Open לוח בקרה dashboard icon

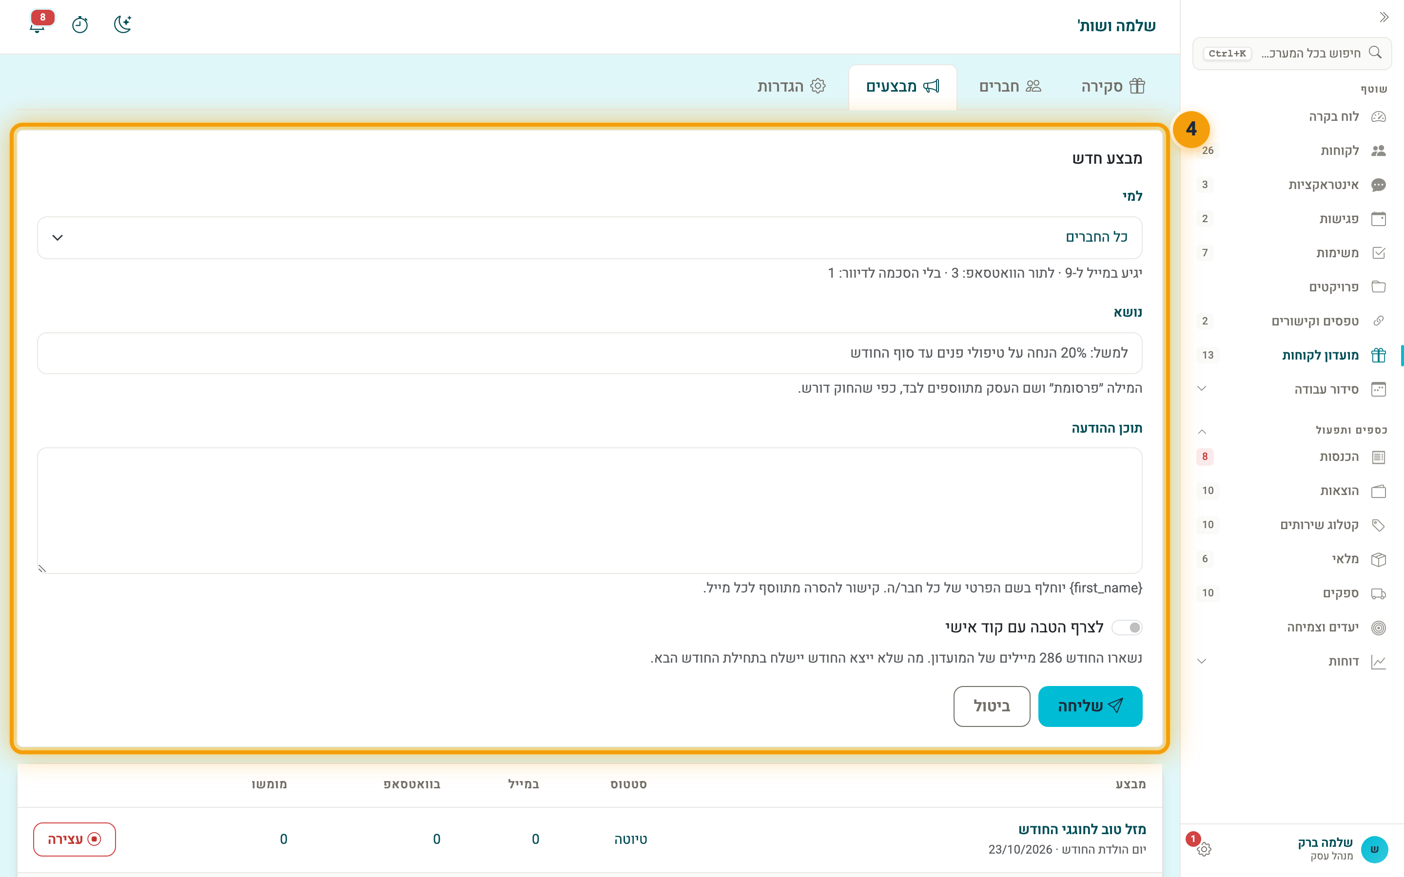click(1379, 116)
